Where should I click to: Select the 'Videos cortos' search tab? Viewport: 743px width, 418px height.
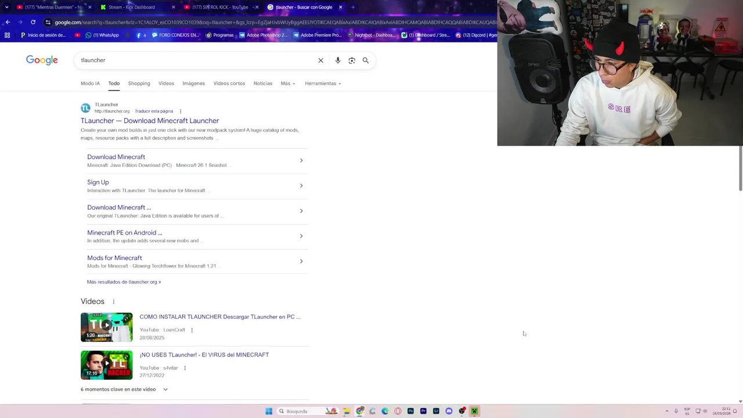(x=229, y=84)
